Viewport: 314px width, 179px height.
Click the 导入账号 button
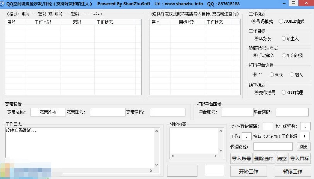click(x=242, y=159)
